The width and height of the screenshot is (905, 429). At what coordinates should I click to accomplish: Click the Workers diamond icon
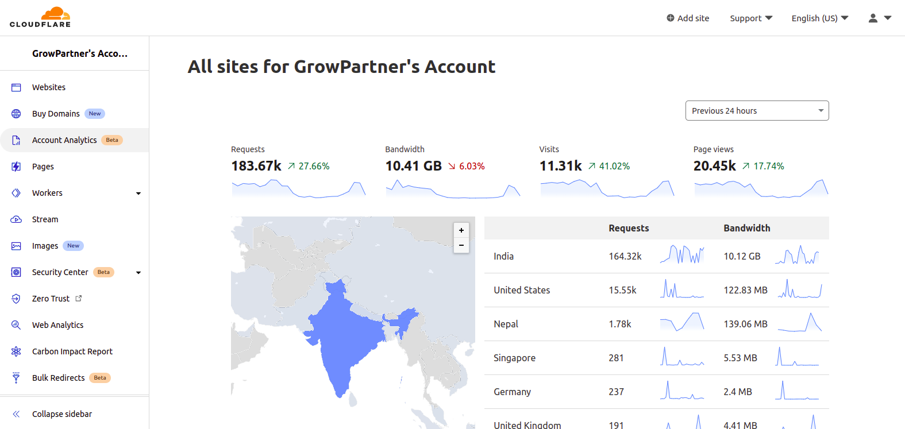click(16, 193)
